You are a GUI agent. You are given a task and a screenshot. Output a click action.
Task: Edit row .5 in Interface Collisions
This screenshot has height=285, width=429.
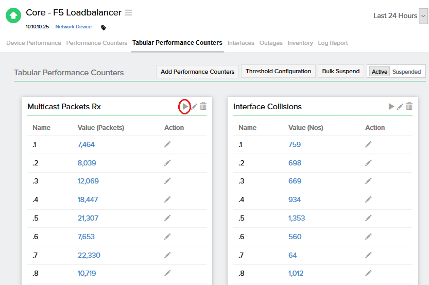click(x=368, y=218)
